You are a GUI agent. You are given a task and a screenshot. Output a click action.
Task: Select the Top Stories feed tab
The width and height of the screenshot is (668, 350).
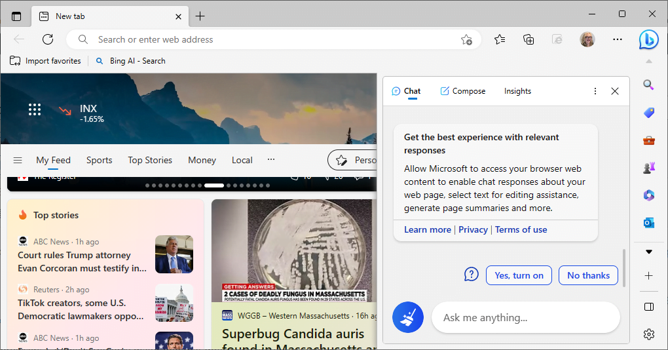coord(150,161)
